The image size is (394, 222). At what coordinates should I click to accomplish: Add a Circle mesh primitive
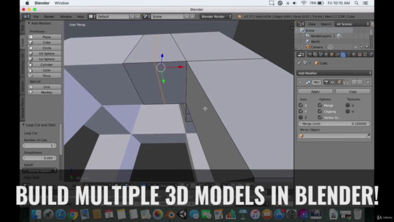44,48
